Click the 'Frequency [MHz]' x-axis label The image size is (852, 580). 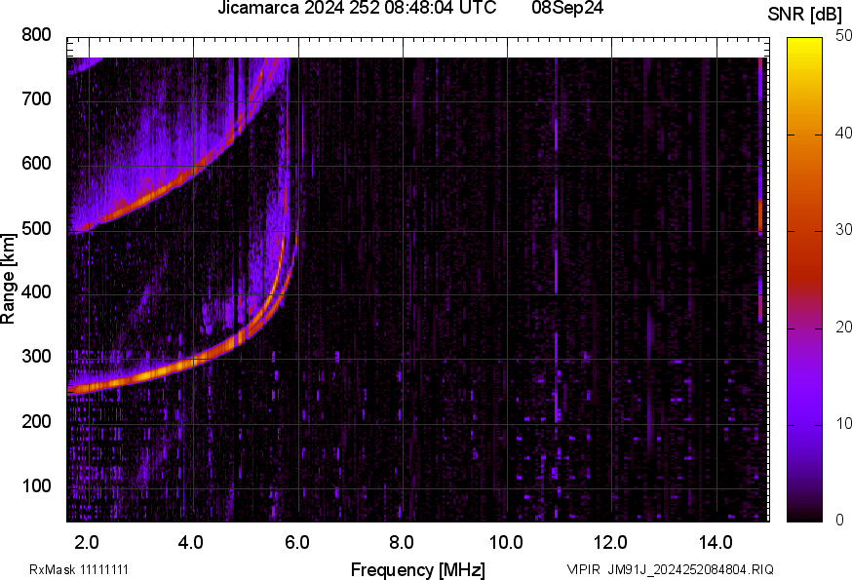[418, 569]
